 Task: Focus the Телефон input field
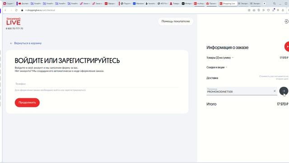(x=97, y=84)
